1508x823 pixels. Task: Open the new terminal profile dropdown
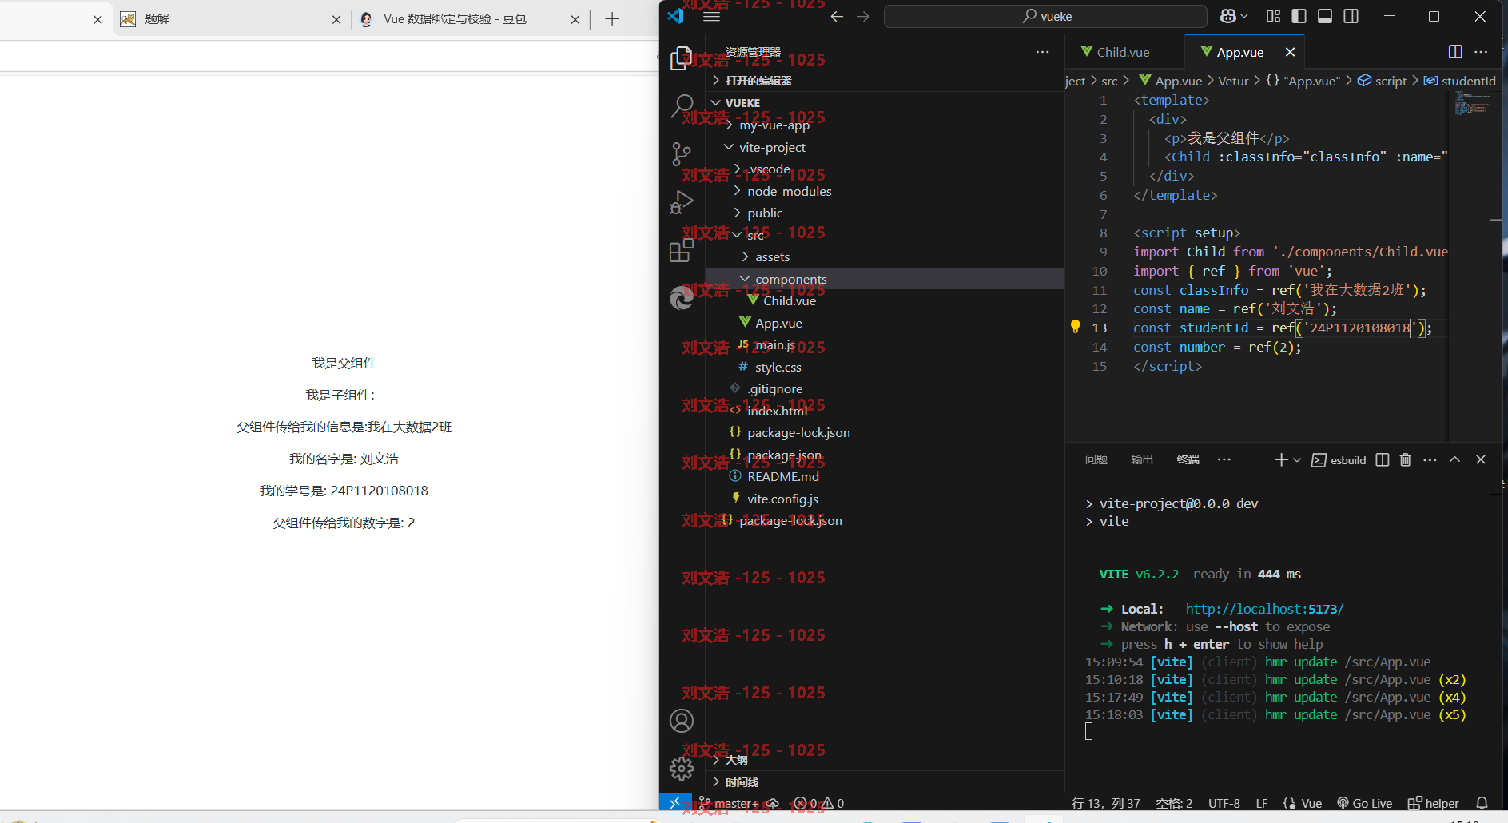(1297, 460)
